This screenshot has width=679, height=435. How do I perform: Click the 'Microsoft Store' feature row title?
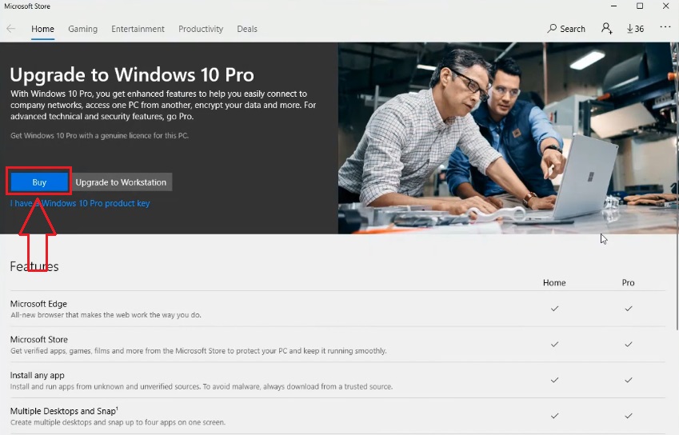(39, 339)
